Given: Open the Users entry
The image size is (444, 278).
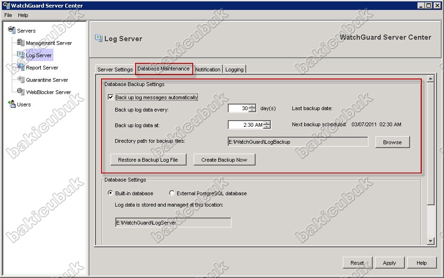Looking at the screenshot, I should point(24,104).
